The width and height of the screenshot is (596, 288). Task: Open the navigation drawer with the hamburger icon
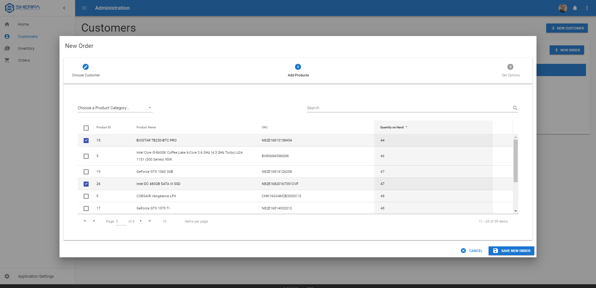[x=84, y=8]
